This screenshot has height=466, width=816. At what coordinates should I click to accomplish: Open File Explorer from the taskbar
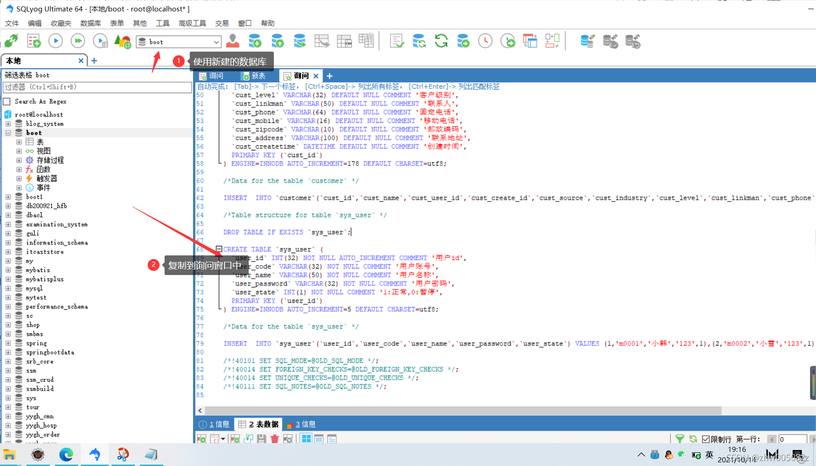tap(10, 455)
